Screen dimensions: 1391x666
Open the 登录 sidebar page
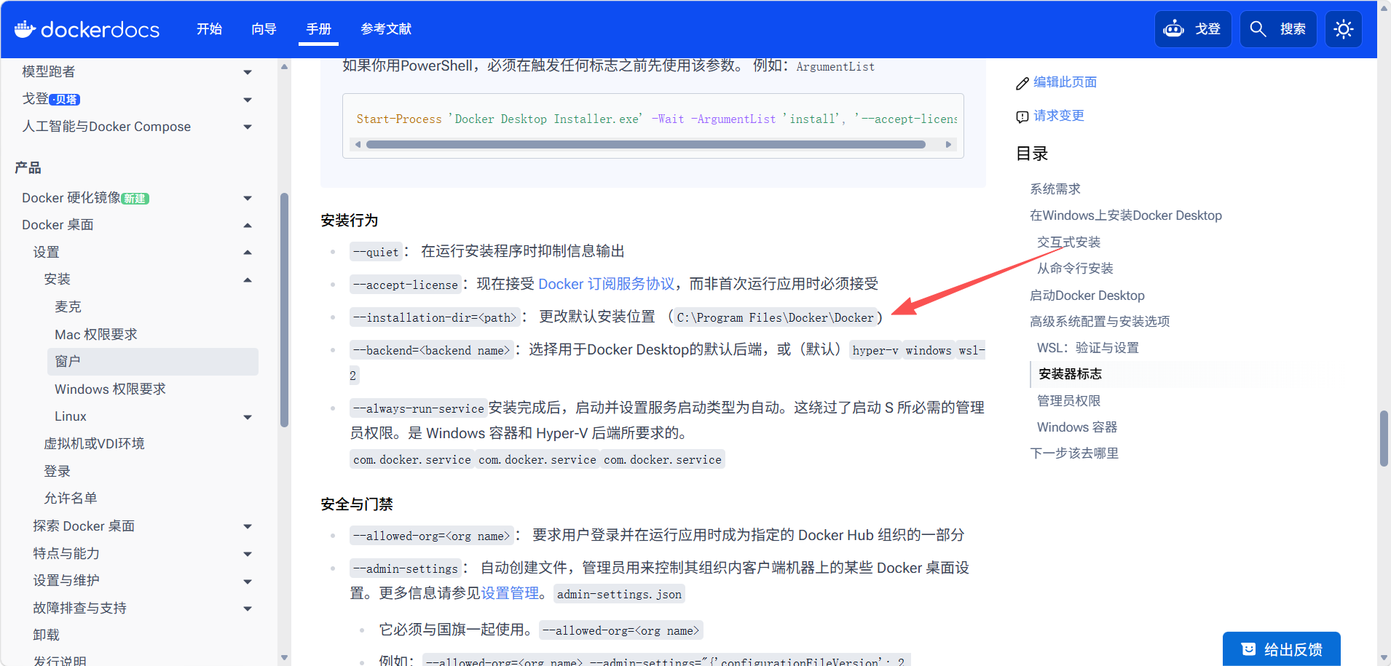tap(57, 472)
